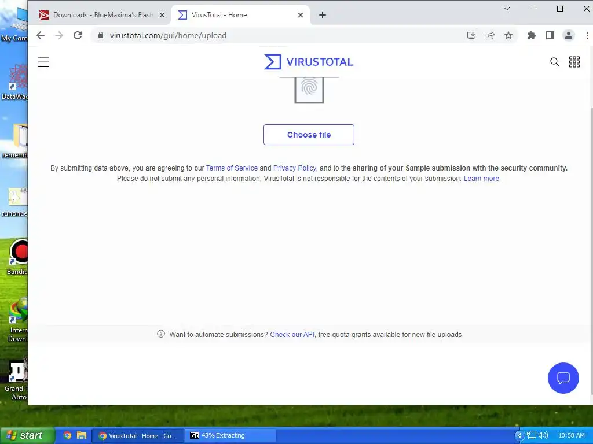Click the volume icon in system tray
Viewport: 593px width, 444px height.
click(x=543, y=436)
